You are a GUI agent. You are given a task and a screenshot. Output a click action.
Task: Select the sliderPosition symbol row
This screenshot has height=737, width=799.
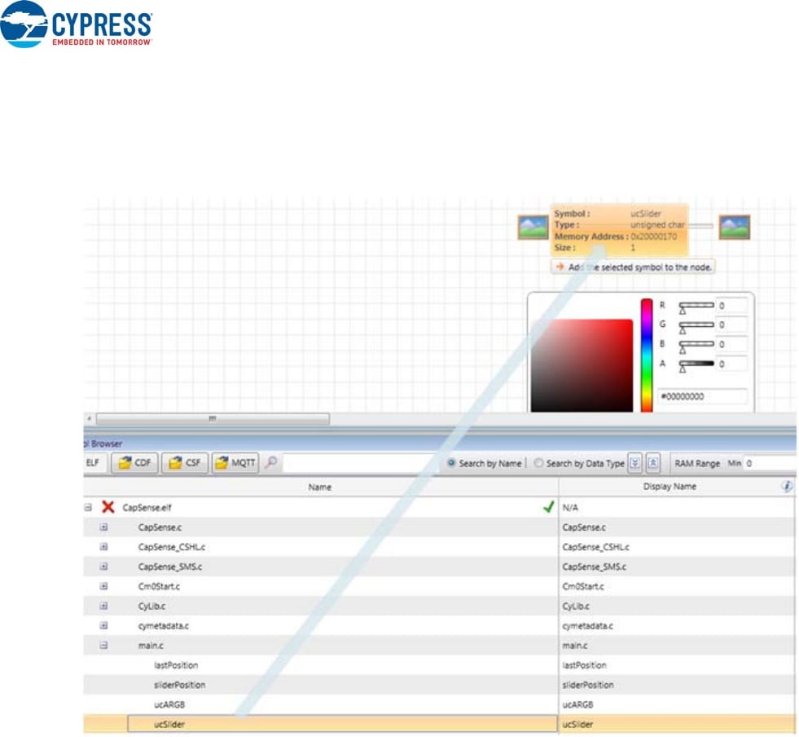(x=180, y=685)
